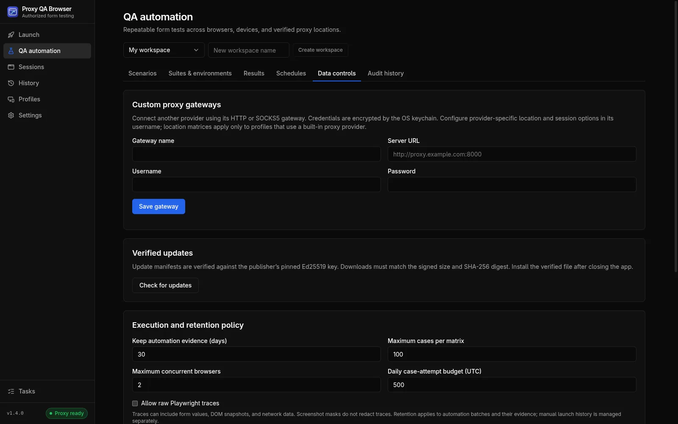
Task: Click the v1.4.0 version label
Action: point(15,413)
